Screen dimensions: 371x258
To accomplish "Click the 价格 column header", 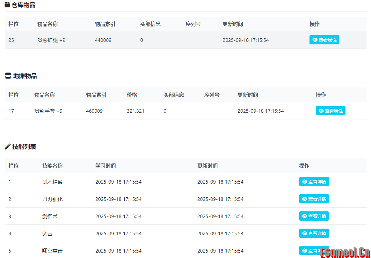I will pos(132,95).
